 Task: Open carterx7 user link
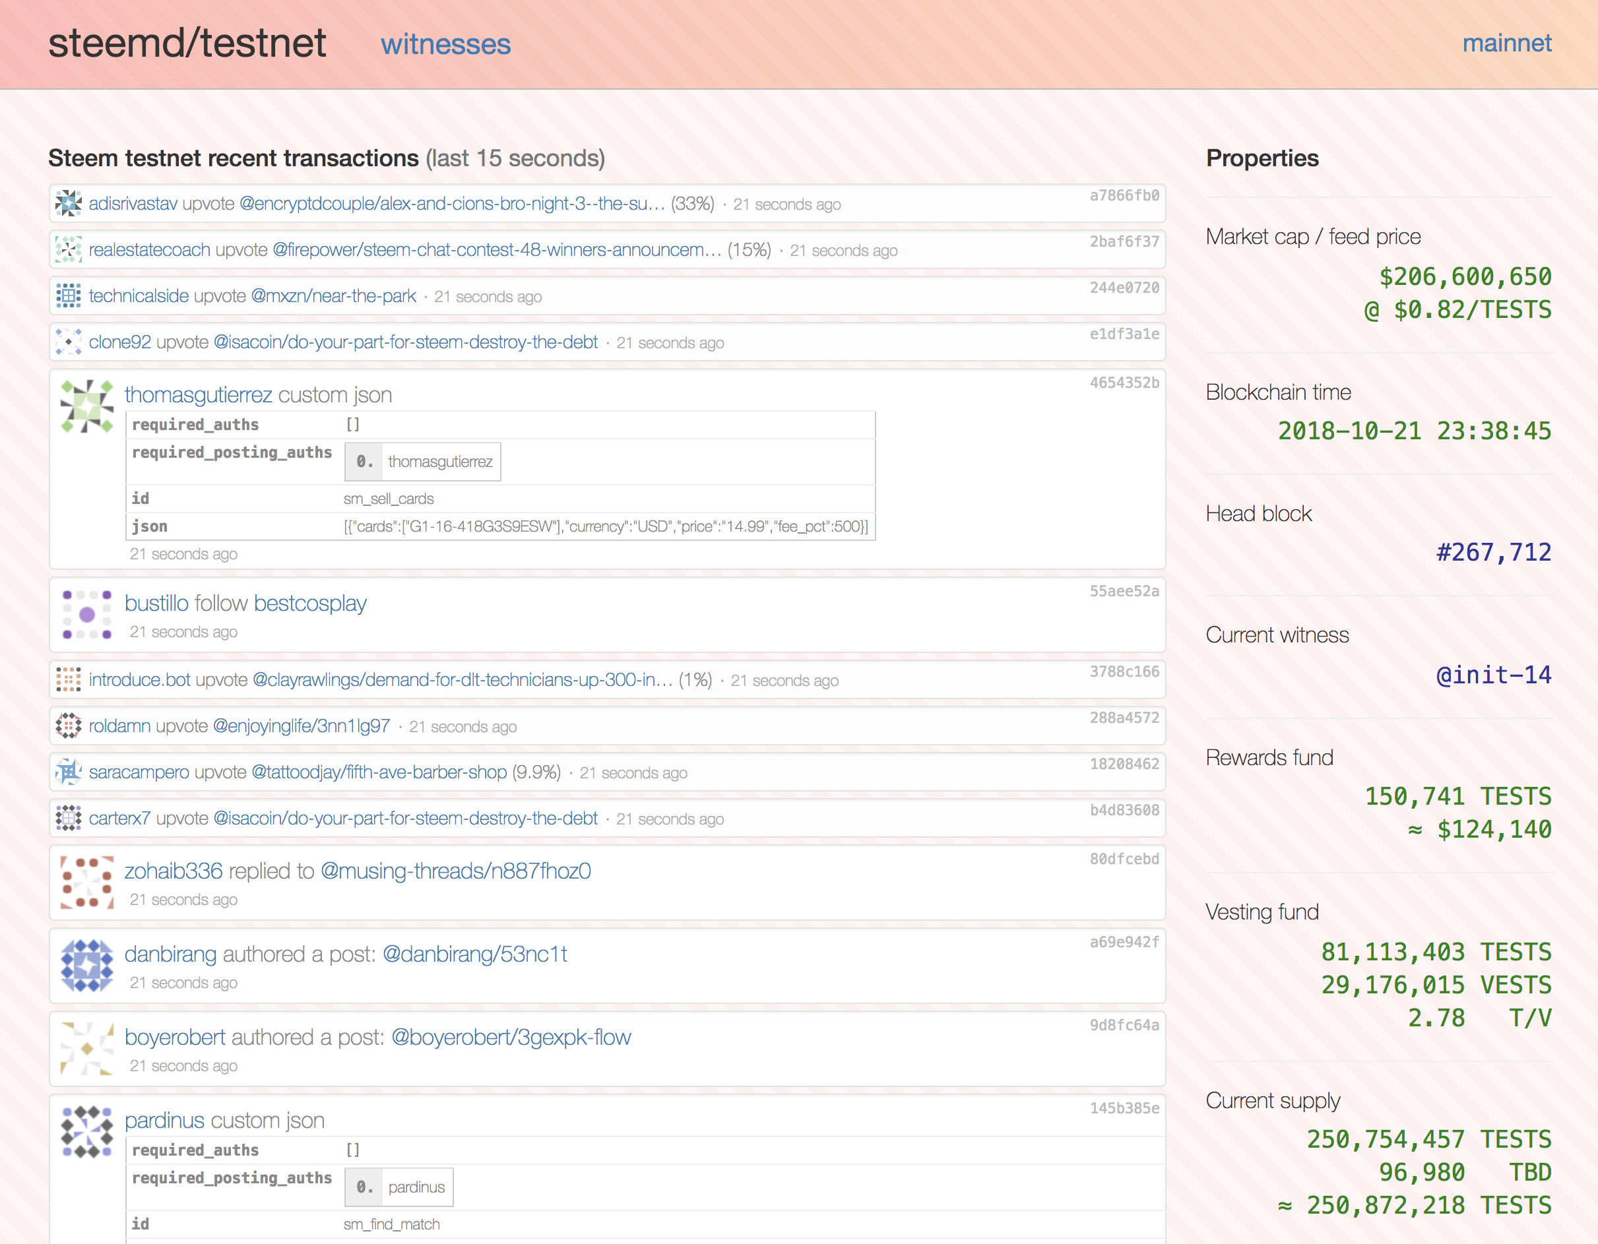(120, 818)
